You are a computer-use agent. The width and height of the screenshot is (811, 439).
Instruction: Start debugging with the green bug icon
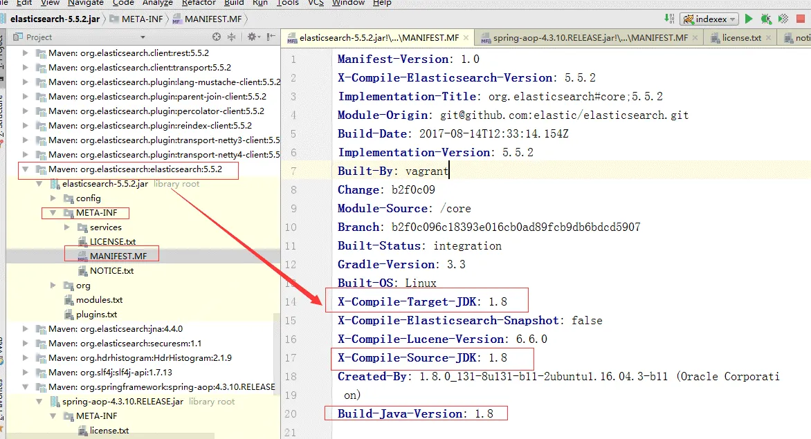(x=766, y=19)
